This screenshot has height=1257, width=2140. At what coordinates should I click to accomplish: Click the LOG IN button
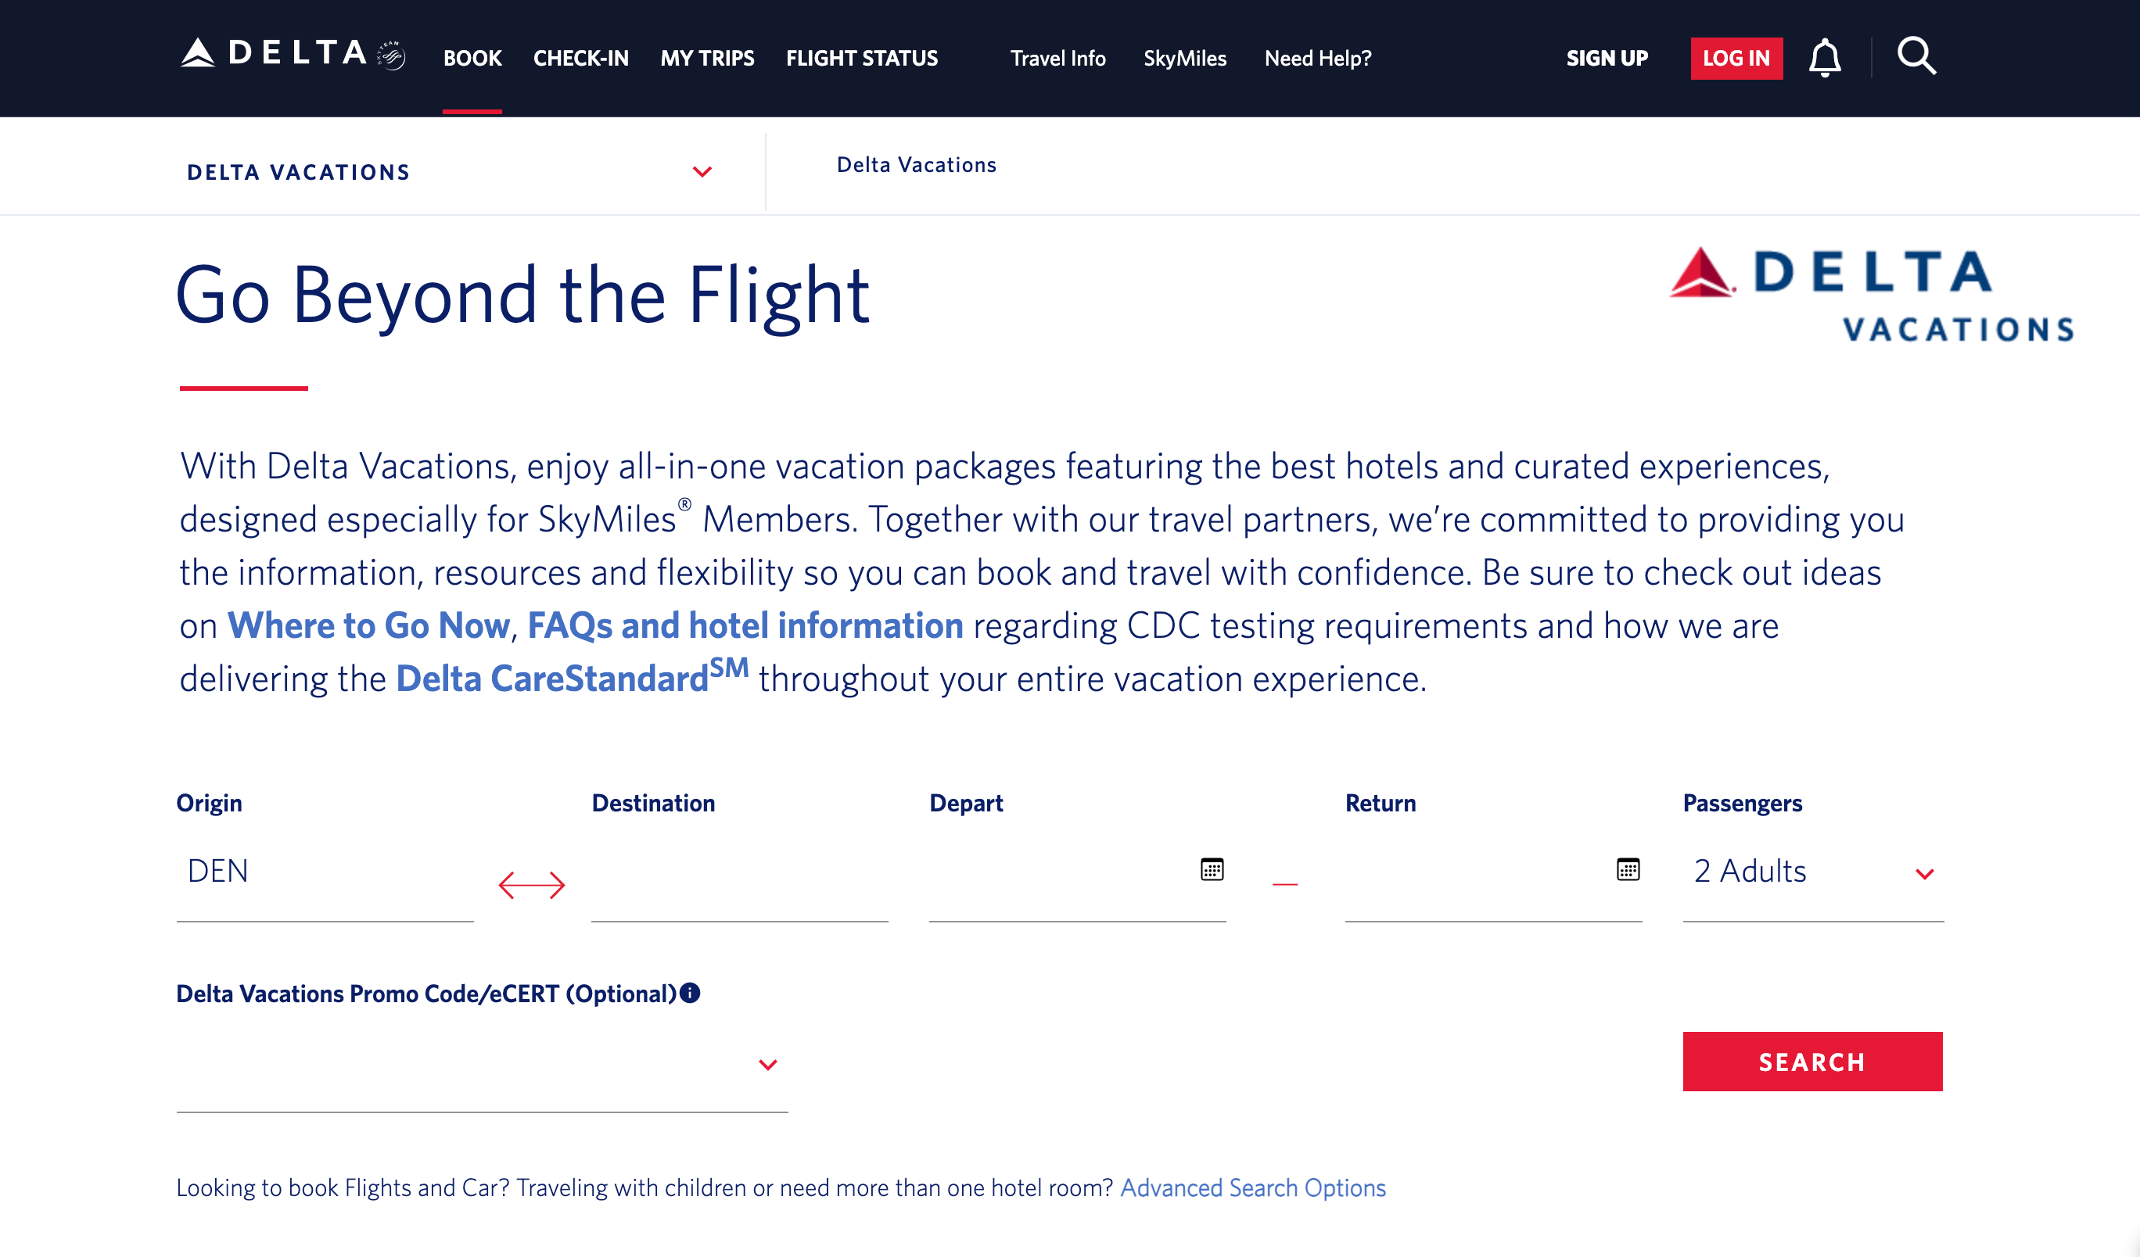(x=1736, y=58)
